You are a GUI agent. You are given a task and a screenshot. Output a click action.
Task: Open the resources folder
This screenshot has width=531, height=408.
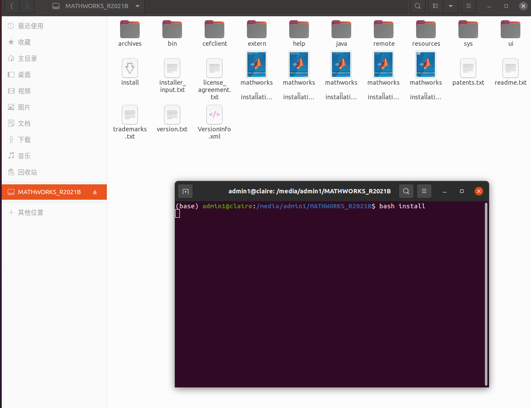(426, 33)
